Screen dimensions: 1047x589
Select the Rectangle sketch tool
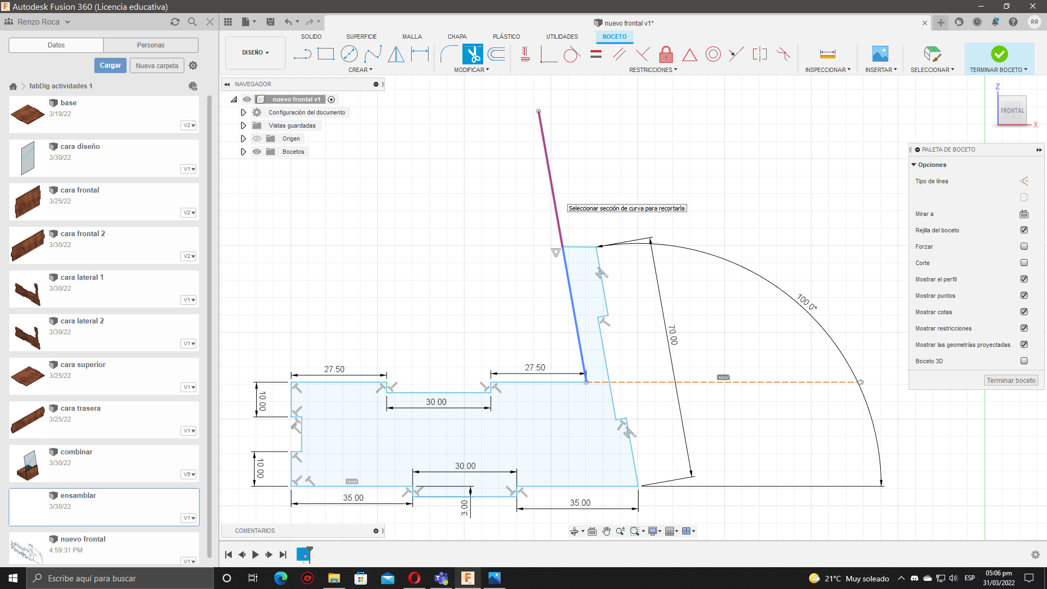click(x=326, y=54)
